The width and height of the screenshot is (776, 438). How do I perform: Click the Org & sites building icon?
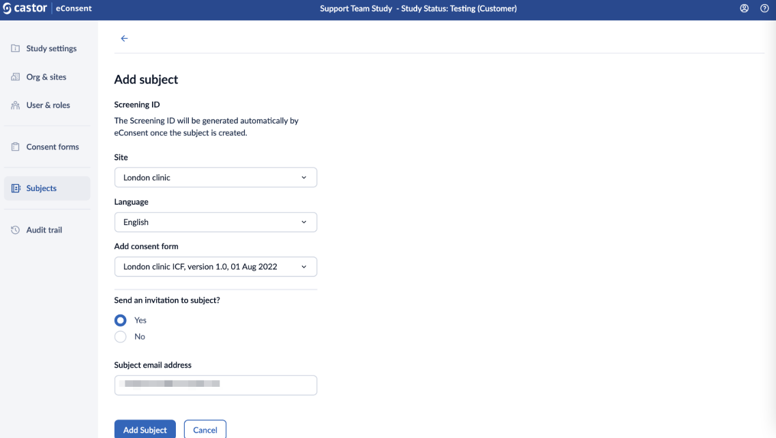[16, 77]
